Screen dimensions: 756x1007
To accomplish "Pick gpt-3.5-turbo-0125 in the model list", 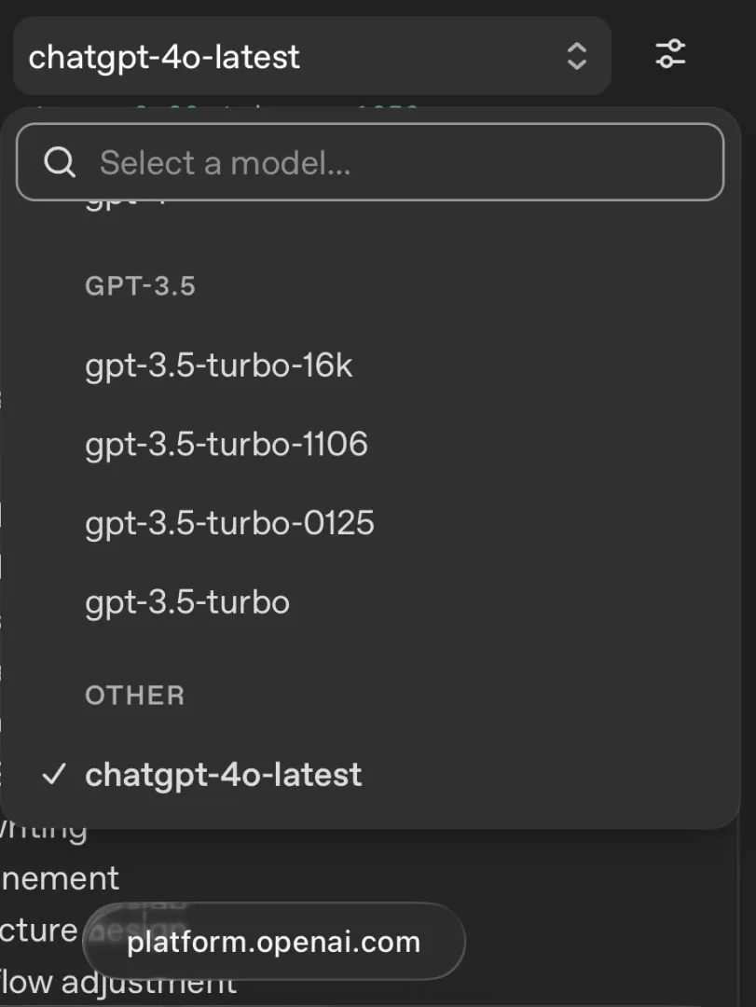I will point(229,523).
